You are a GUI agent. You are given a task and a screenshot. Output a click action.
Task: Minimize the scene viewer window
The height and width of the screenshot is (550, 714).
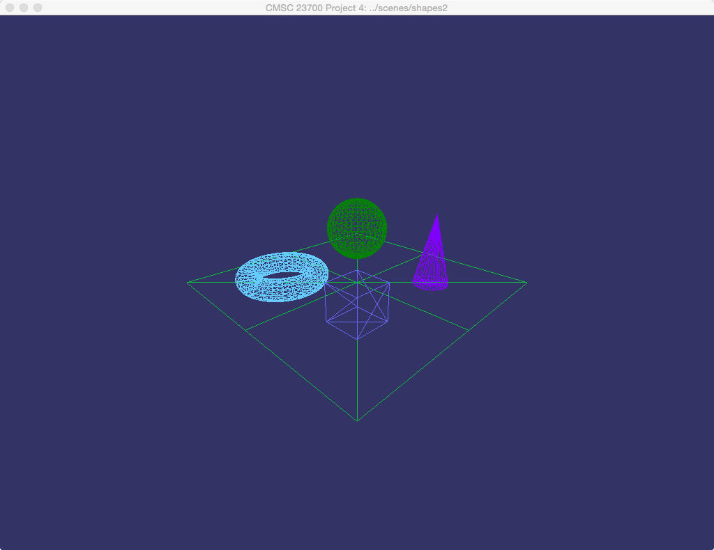pyautogui.click(x=24, y=8)
